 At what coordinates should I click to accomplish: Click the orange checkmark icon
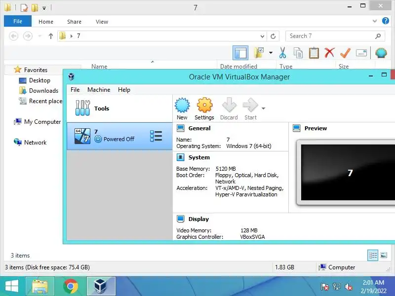click(345, 53)
